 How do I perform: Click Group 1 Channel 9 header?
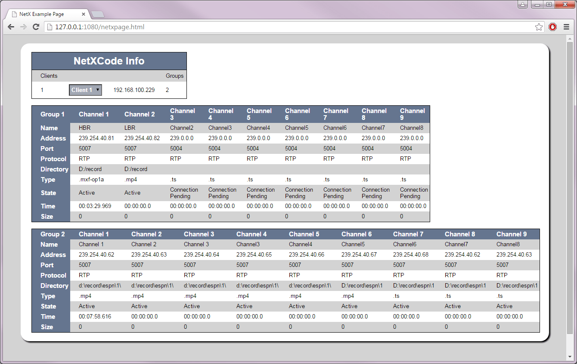[x=413, y=114]
